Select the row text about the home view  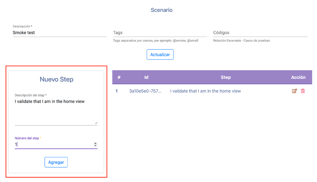point(205,91)
